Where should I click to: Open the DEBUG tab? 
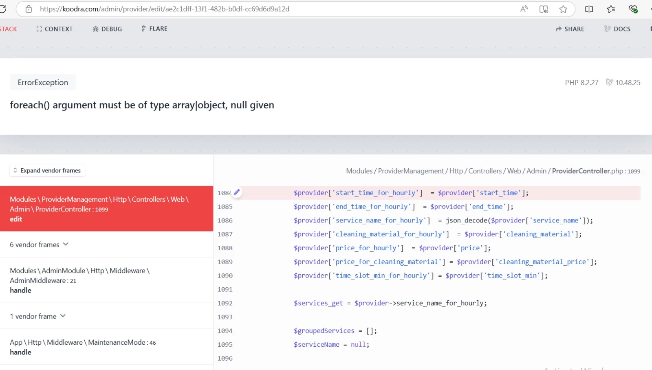(x=107, y=29)
